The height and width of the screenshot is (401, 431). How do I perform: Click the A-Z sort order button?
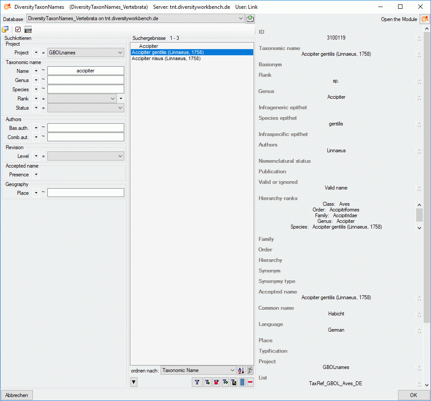(x=241, y=370)
